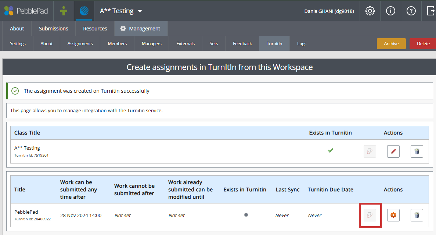The image size is (436, 235).
Task: Click the text about managing Turnitin integration
Action: pyautogui.click(x=86, y=110)
